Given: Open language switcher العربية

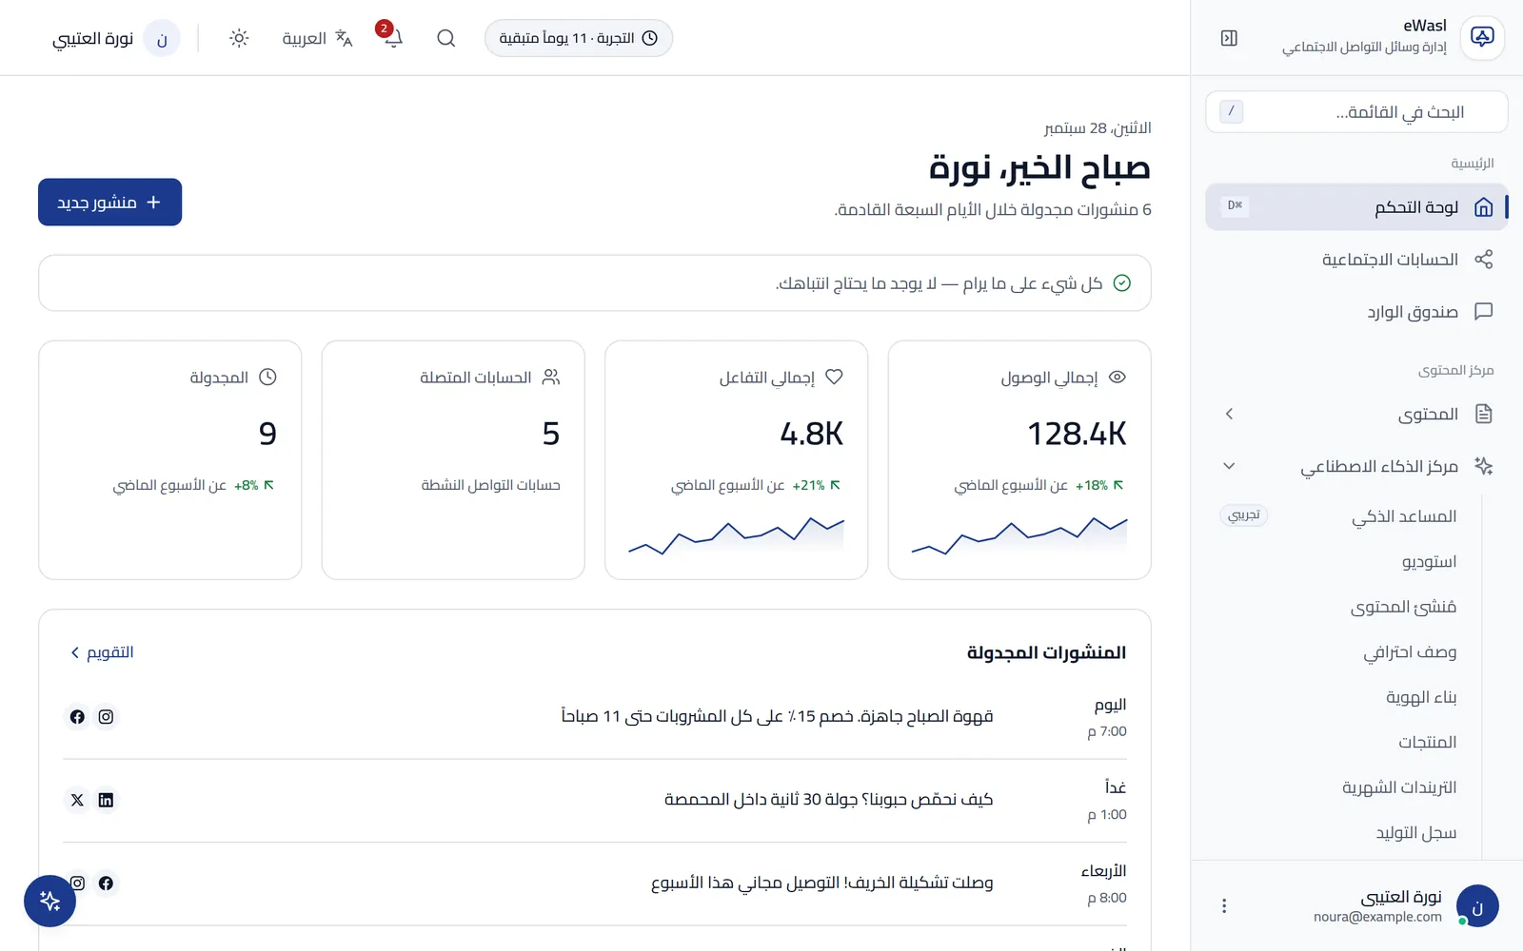Looking at the screenshot, I should 317,38.
